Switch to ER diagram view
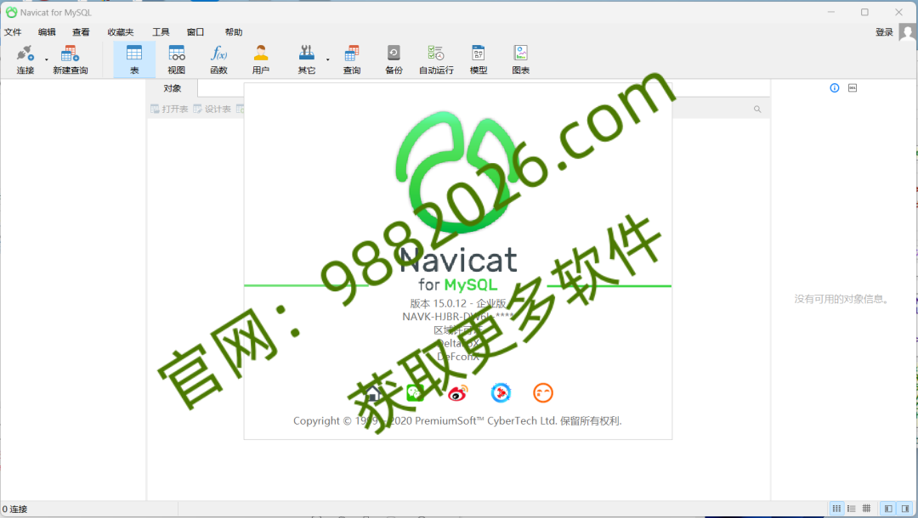This screenshot has width=918, height=518. tap(866, 509)
